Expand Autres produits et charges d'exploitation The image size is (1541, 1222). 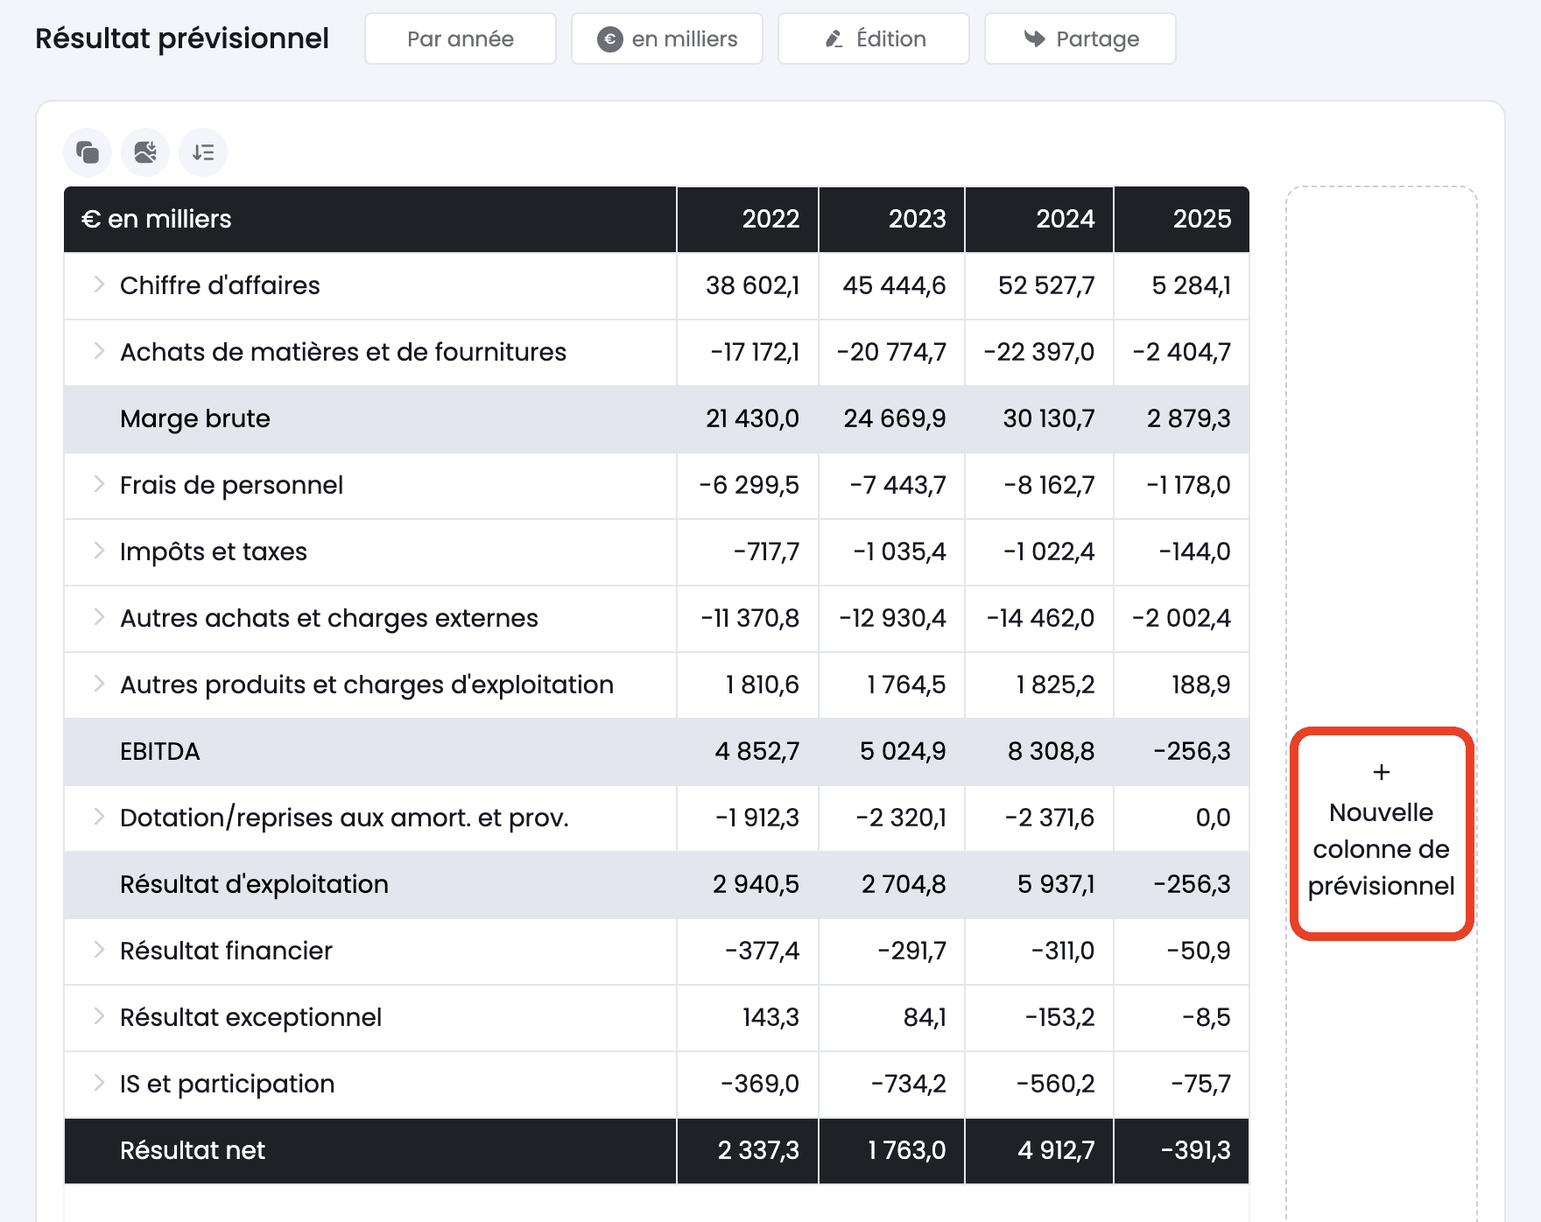tap(99, 684)
